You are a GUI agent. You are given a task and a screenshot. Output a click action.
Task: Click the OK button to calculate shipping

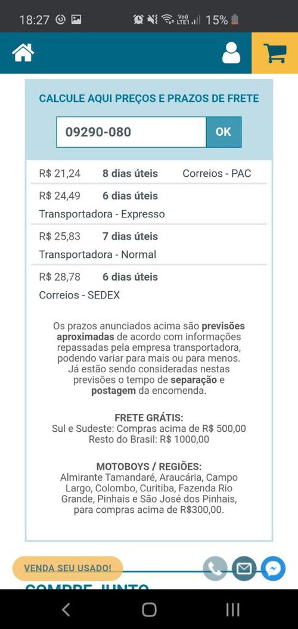tap(223, 132)
